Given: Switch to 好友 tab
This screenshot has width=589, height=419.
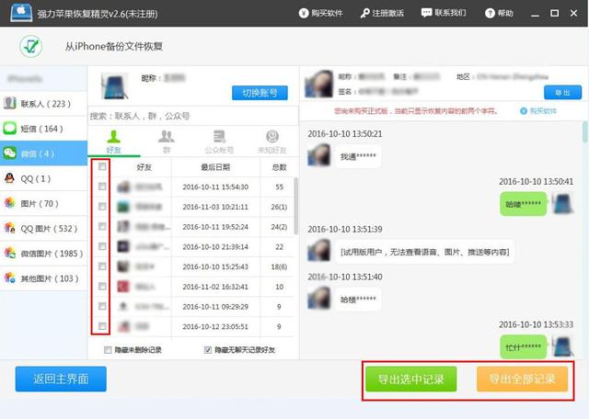Looking at the screenshot, I should pos(114,142).
